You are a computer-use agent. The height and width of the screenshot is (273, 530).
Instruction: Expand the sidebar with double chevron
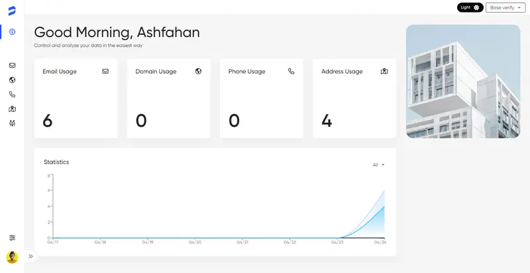pyautogui.click(x=30, y=256)
